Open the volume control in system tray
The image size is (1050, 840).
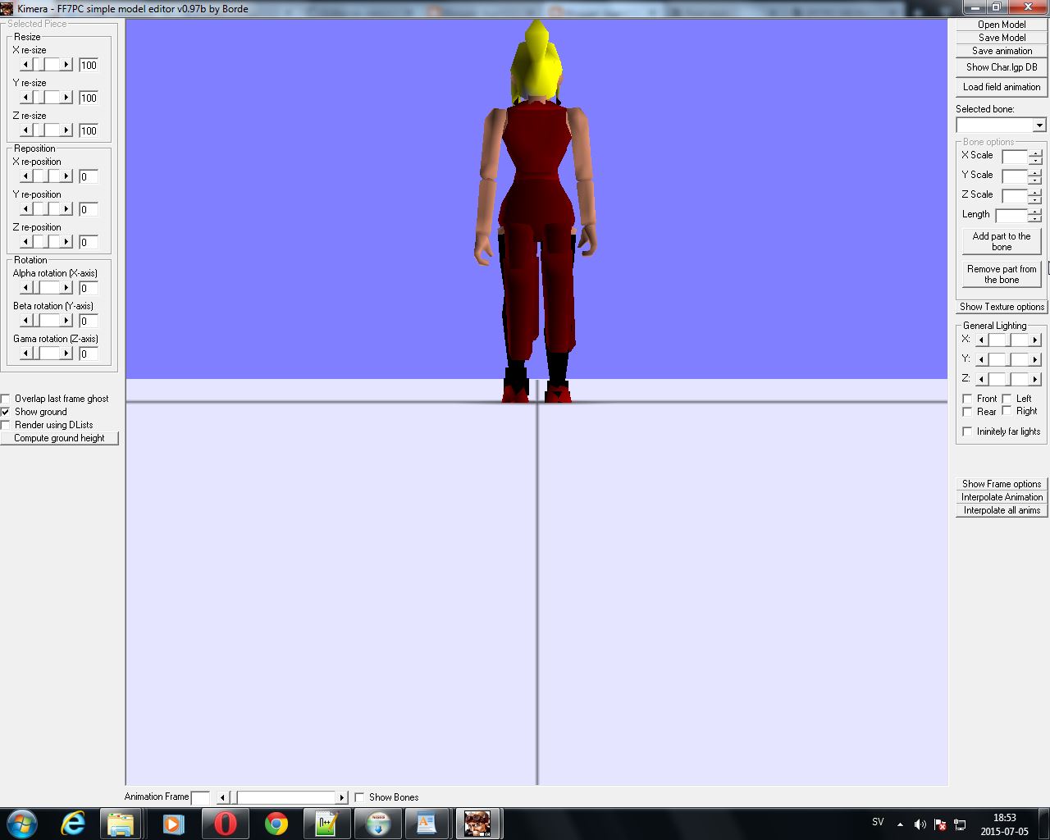[920, 824]
